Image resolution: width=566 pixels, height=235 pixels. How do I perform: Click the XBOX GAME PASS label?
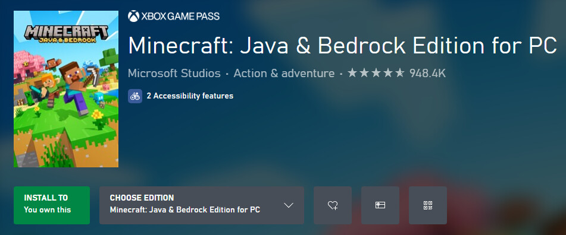(x=180, y=17)
